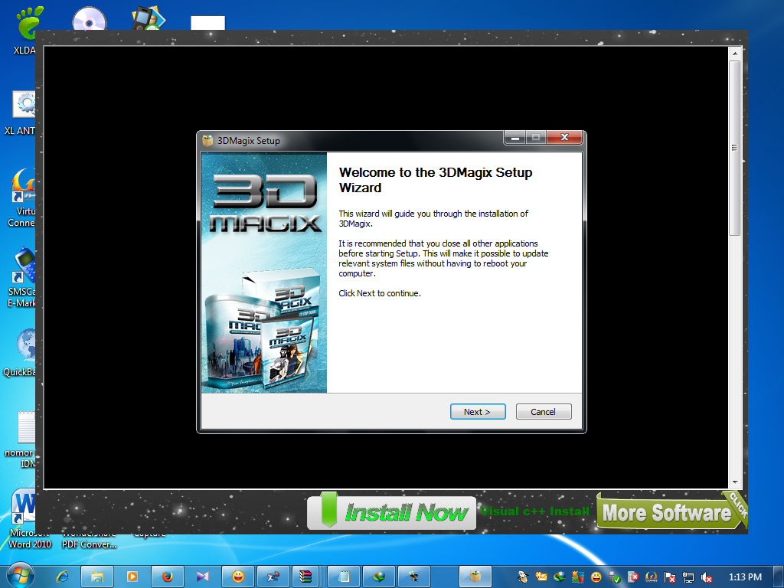The width and height of the screenshot is (784, 588).
Task: Launch Internet Explorer from the taskbar
Action: pos(63,577)
